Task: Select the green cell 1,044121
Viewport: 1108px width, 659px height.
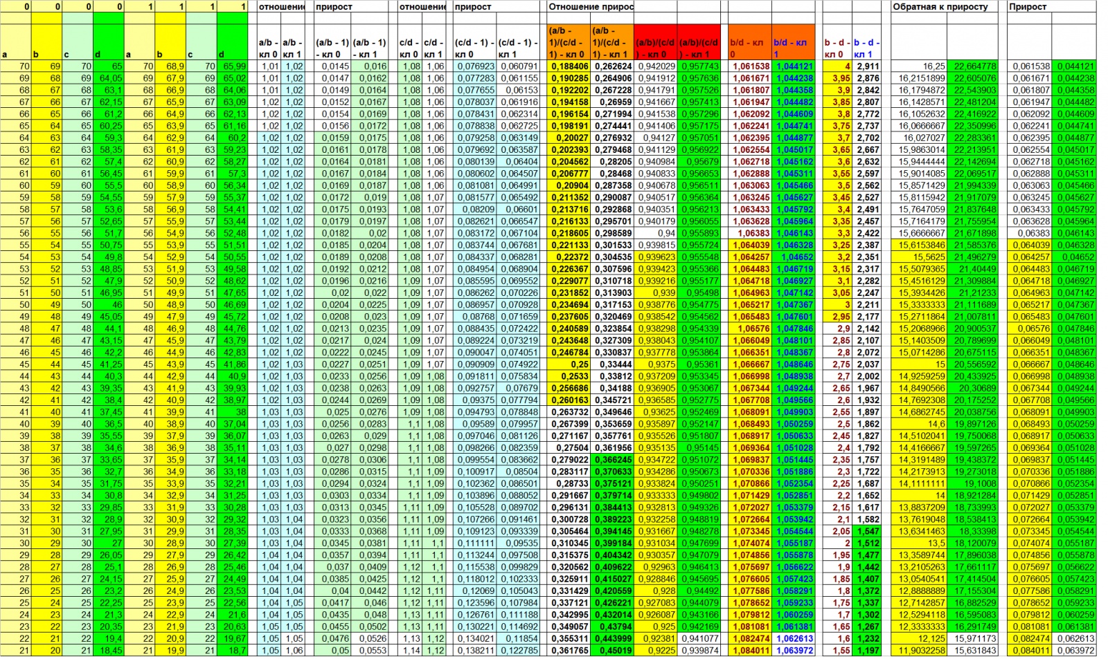Action: [x=794, y=66]
